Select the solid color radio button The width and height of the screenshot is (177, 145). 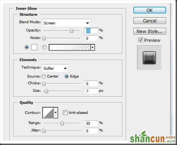click(x=27, y=47)
